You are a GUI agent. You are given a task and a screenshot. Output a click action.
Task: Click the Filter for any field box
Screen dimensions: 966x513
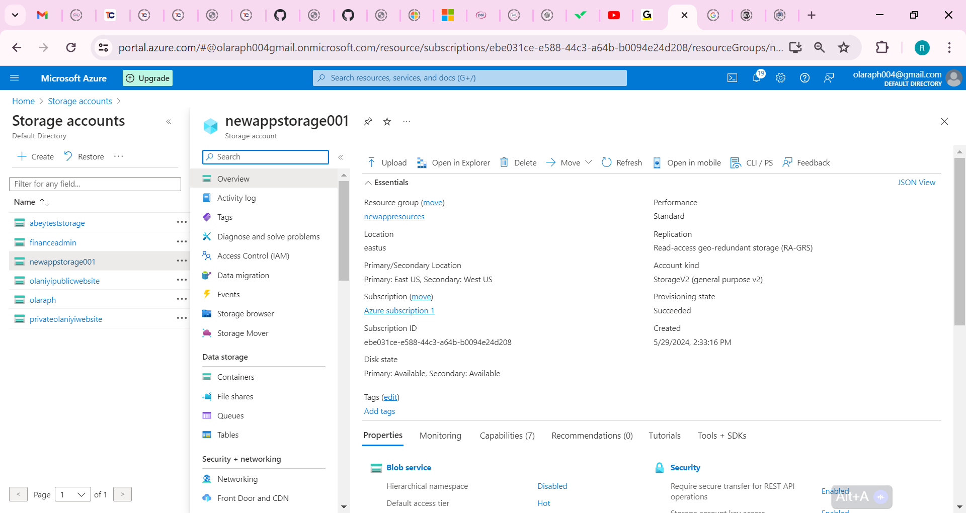95,184
